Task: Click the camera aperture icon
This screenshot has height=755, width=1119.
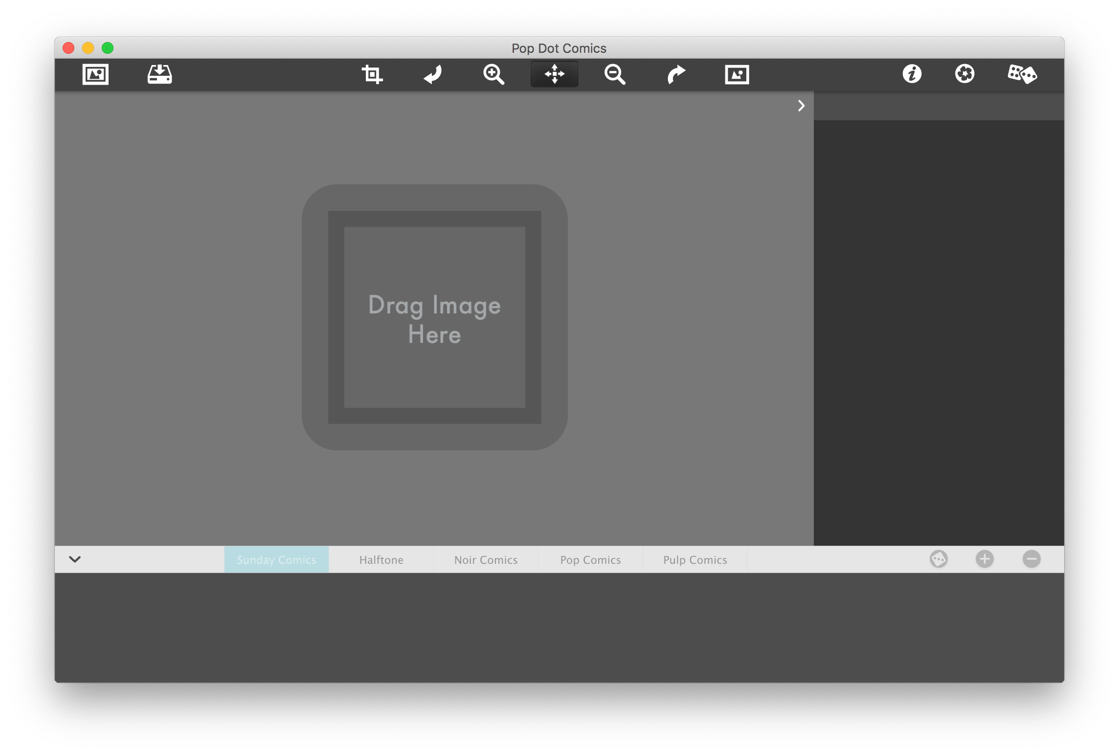Action: click(964, 74)
